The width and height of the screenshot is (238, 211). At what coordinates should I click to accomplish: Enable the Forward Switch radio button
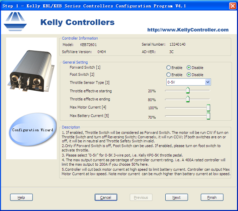click(x=168, y=68)
